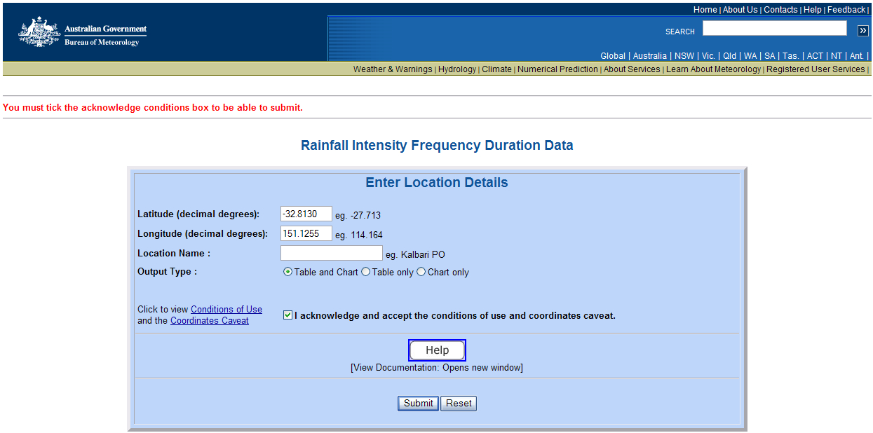This screenshot has height=433, width=873.
Task: Untick the acknowledge conditions checkbox
Action: pyautogui.click(x=287, y=315)
